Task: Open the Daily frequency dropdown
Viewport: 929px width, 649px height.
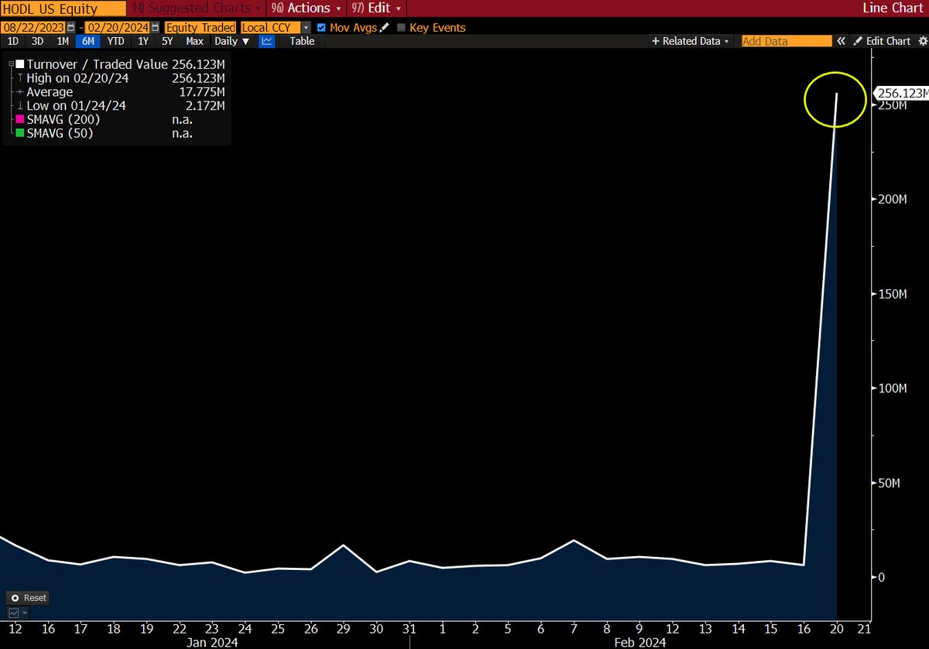Action: click(228, 41)
